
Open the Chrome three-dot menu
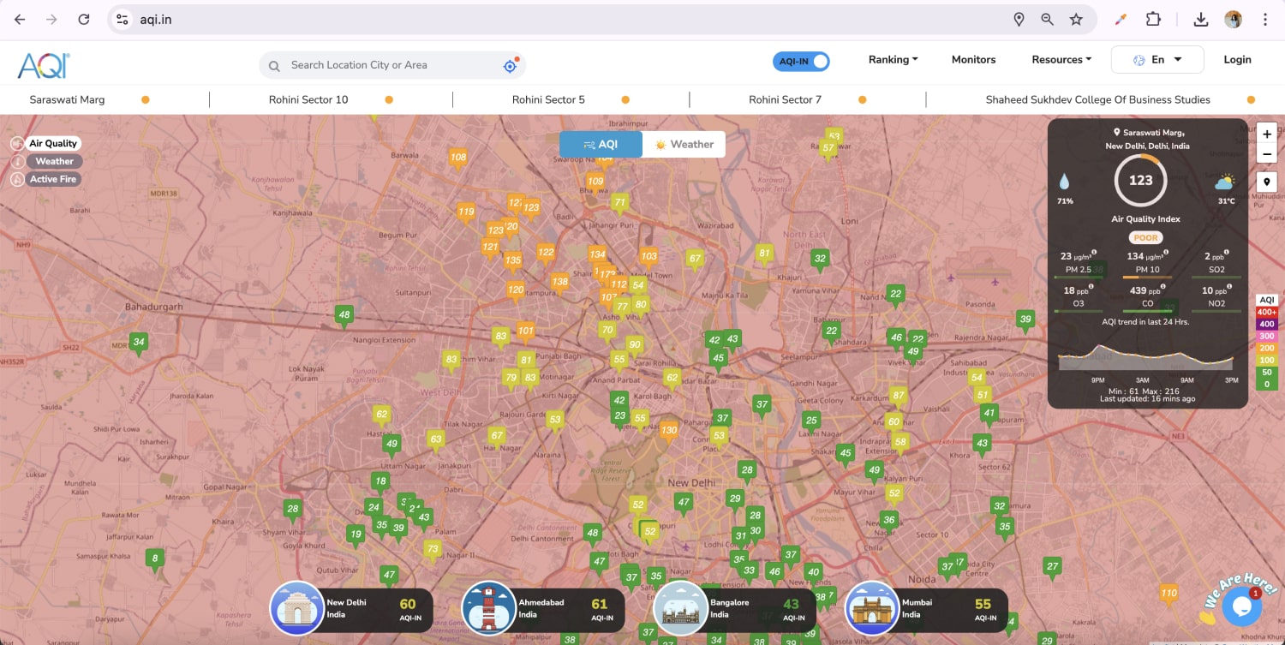coord(1265,19)
